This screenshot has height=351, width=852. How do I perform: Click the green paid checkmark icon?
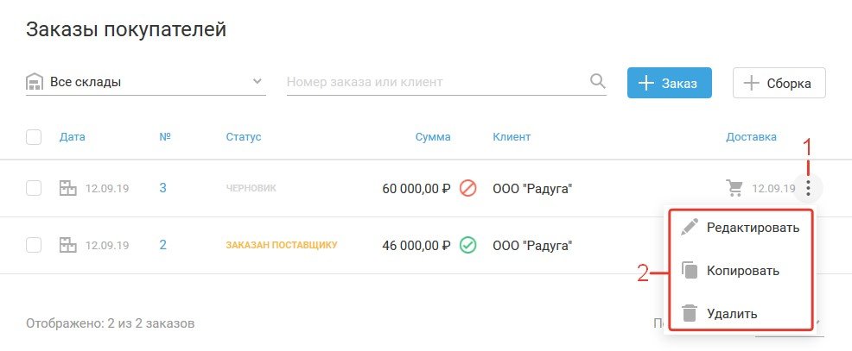(x=468, y=245)
